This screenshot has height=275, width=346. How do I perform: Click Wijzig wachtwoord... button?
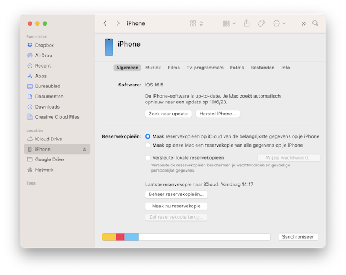[x=289, y=158]
